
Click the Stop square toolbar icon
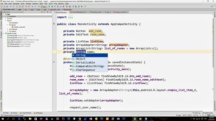pos(63,6)
